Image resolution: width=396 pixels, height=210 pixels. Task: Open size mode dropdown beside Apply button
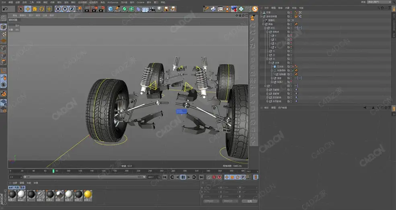click(230, 201)
